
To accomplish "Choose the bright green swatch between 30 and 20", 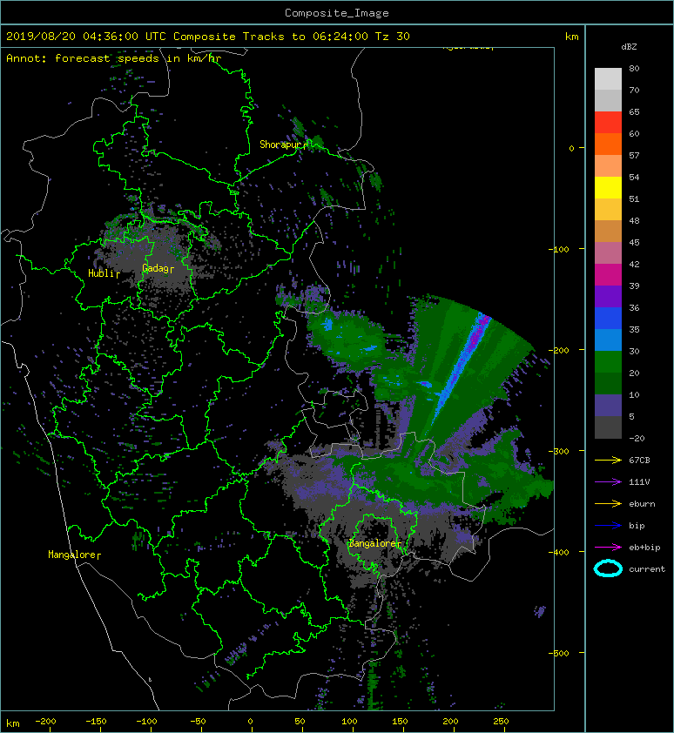I will [608, 361].
